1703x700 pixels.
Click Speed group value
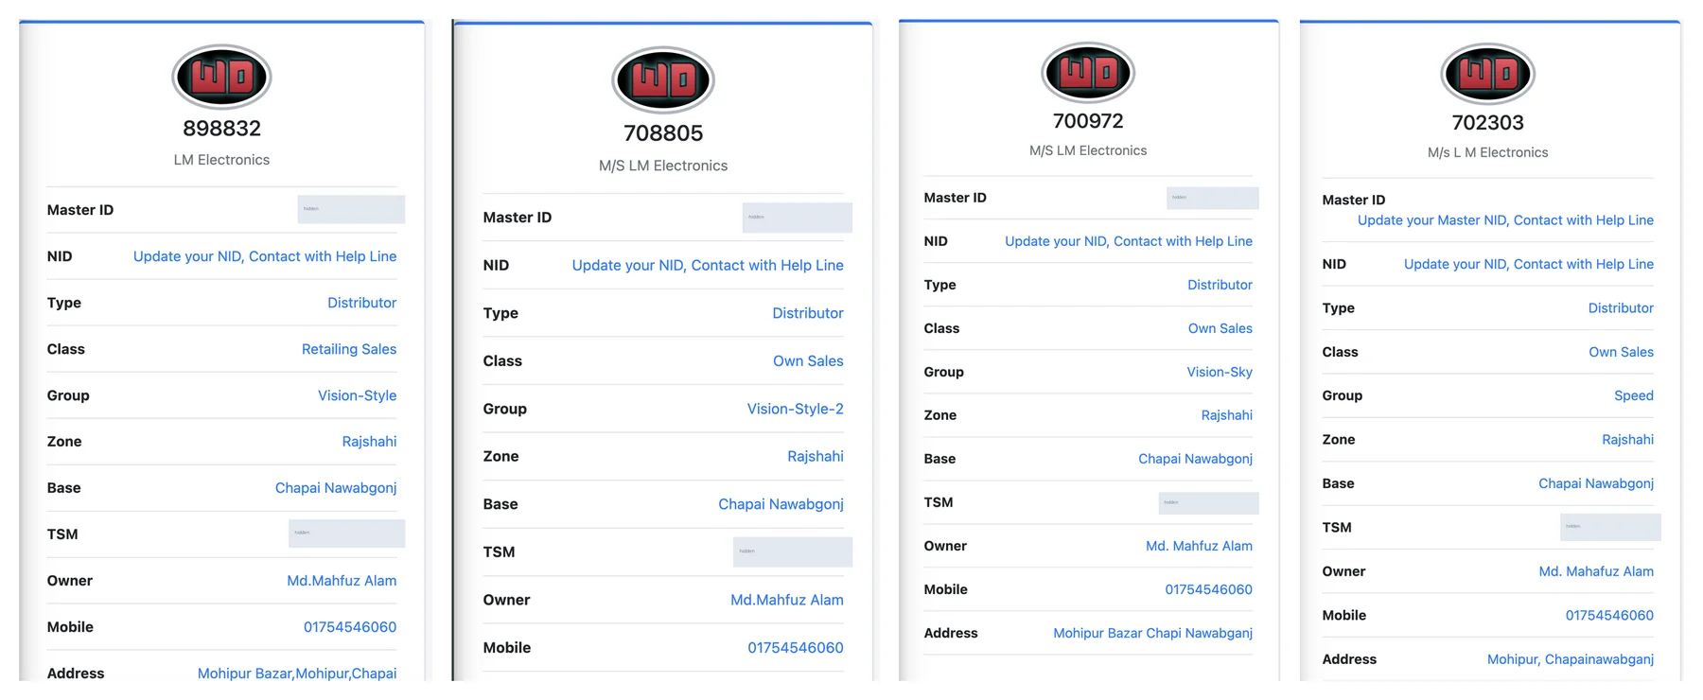[x=1634, y=395]
